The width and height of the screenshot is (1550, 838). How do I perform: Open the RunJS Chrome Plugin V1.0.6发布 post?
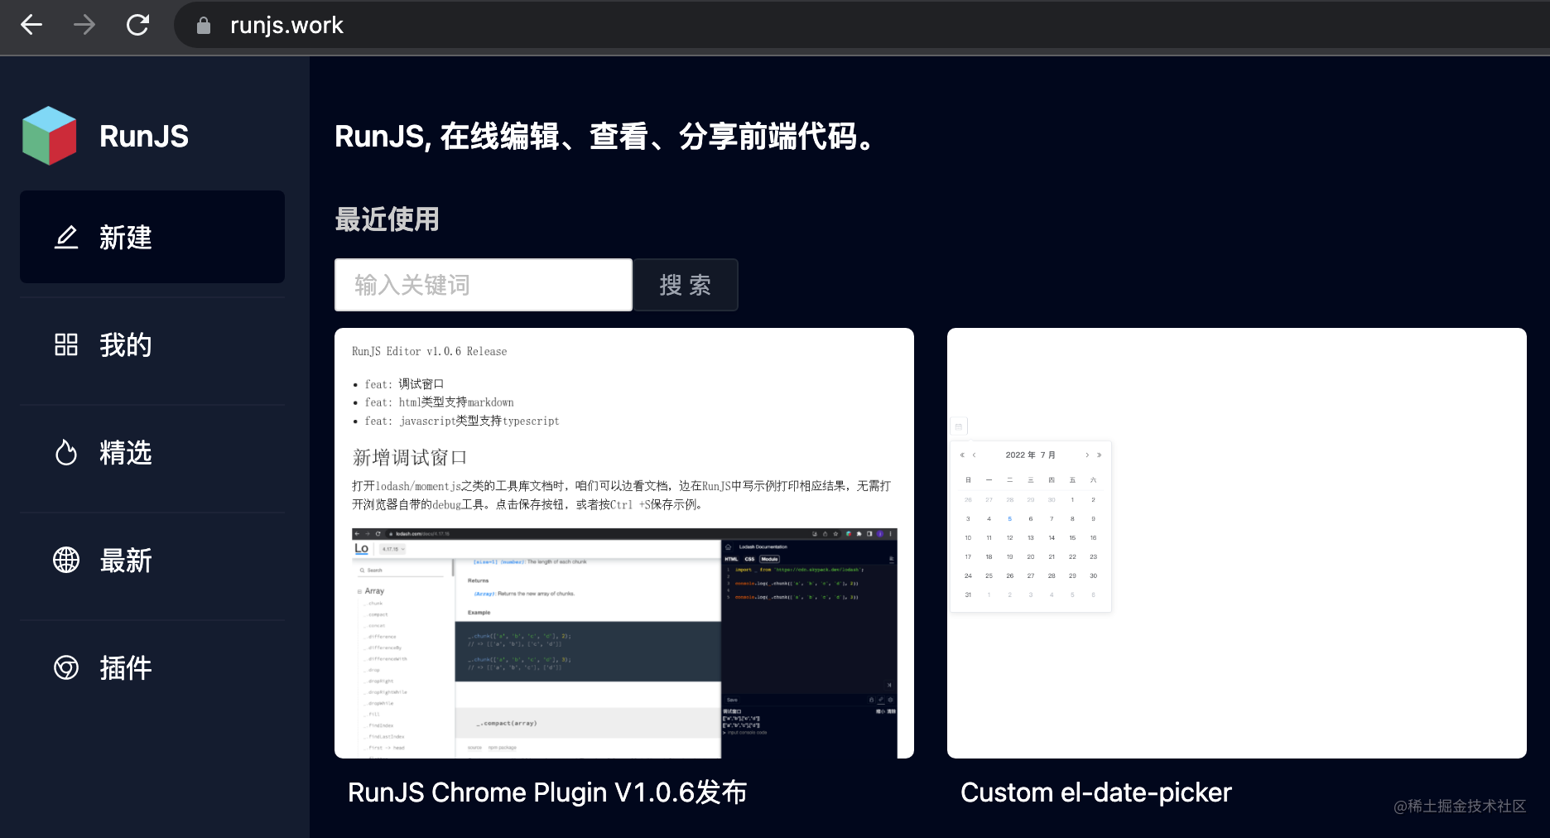pyautogui.click(x=546, y=792)
